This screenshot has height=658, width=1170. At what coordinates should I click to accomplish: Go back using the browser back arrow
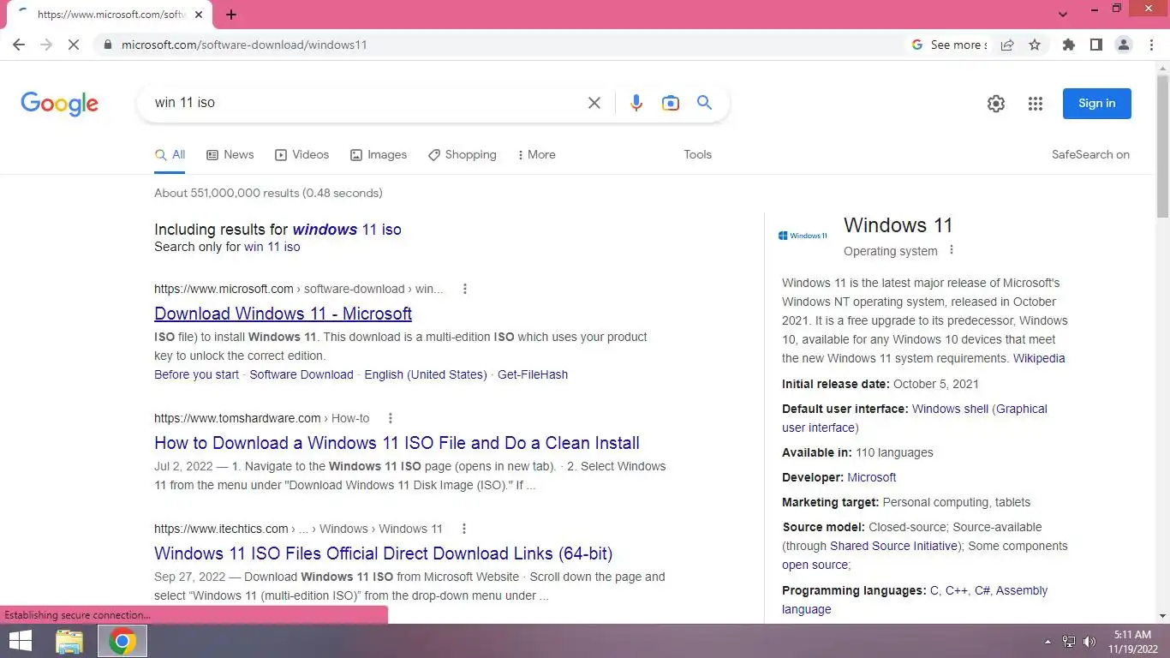pos(19,45)
